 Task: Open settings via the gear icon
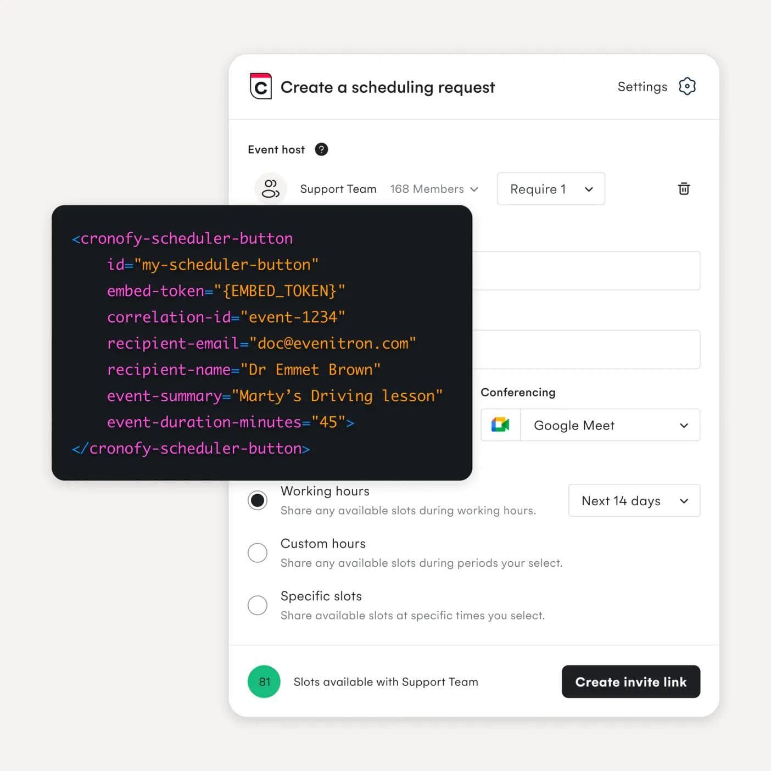pyautogui.click(x=687, y=86)
